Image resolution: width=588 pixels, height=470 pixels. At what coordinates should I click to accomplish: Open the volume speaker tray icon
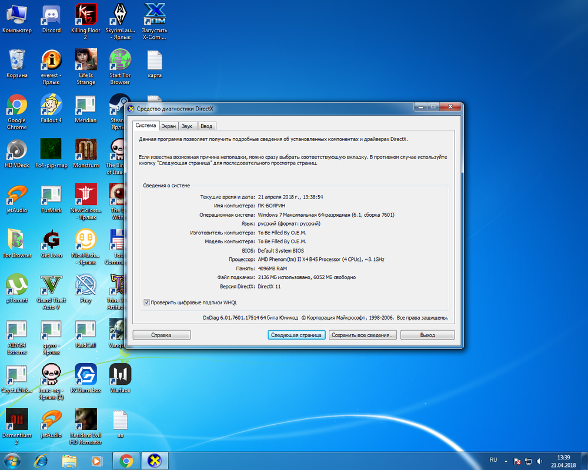[539, 461]
